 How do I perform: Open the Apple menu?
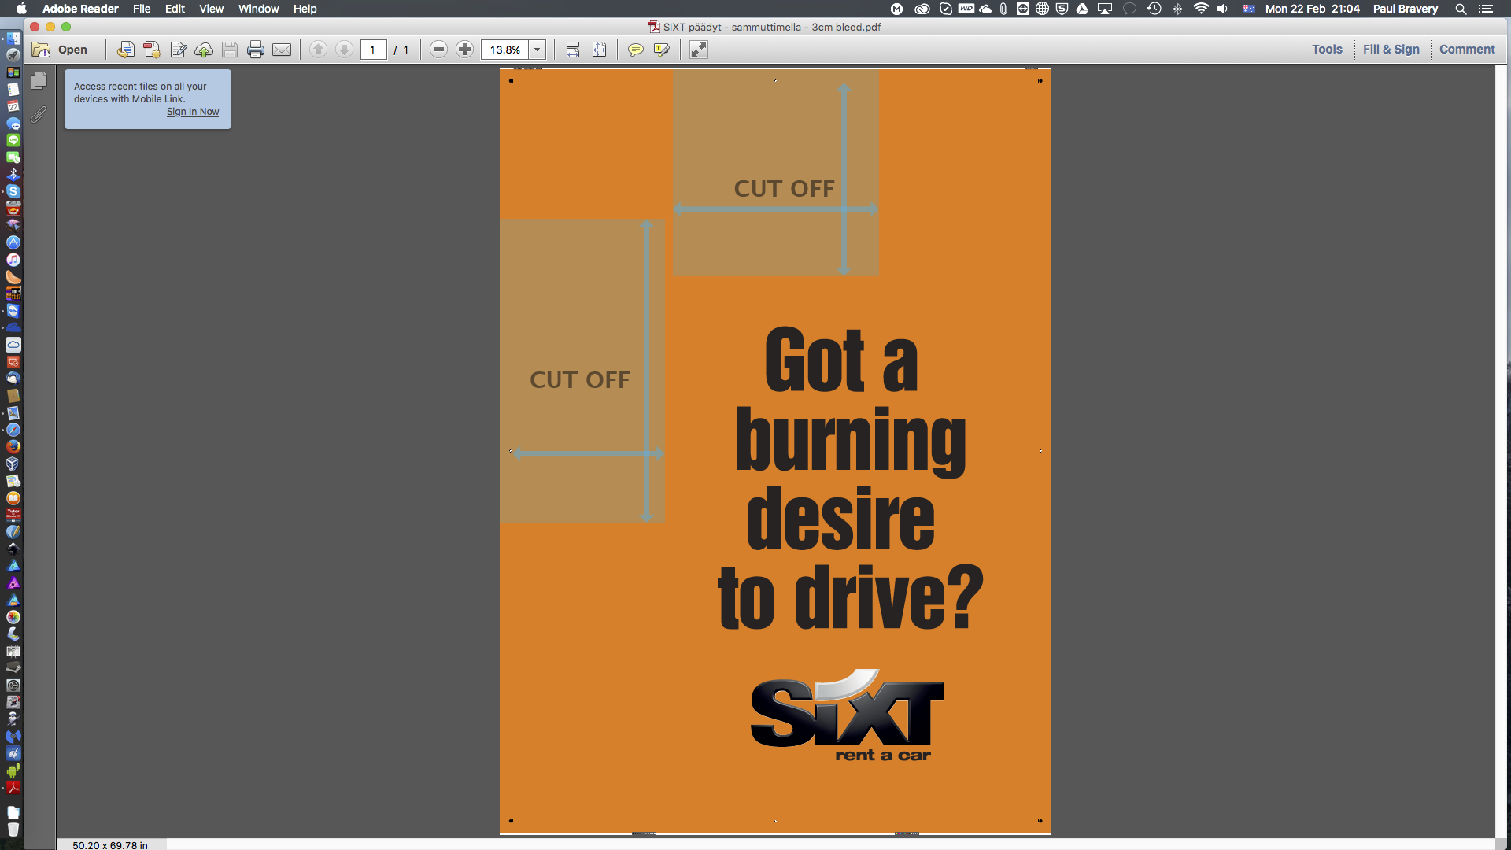pyautogui.click(x=21, y=9)
